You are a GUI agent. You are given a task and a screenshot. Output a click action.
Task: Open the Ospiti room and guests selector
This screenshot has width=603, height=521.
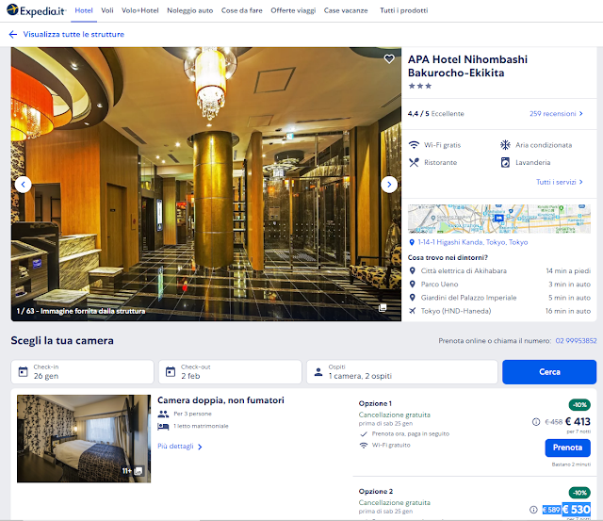tap(402, 372)
